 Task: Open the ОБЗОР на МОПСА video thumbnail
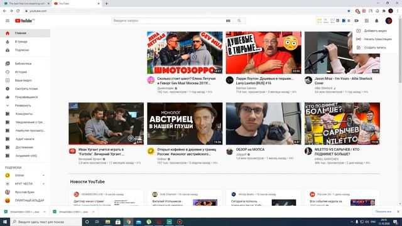coord(264,124)
